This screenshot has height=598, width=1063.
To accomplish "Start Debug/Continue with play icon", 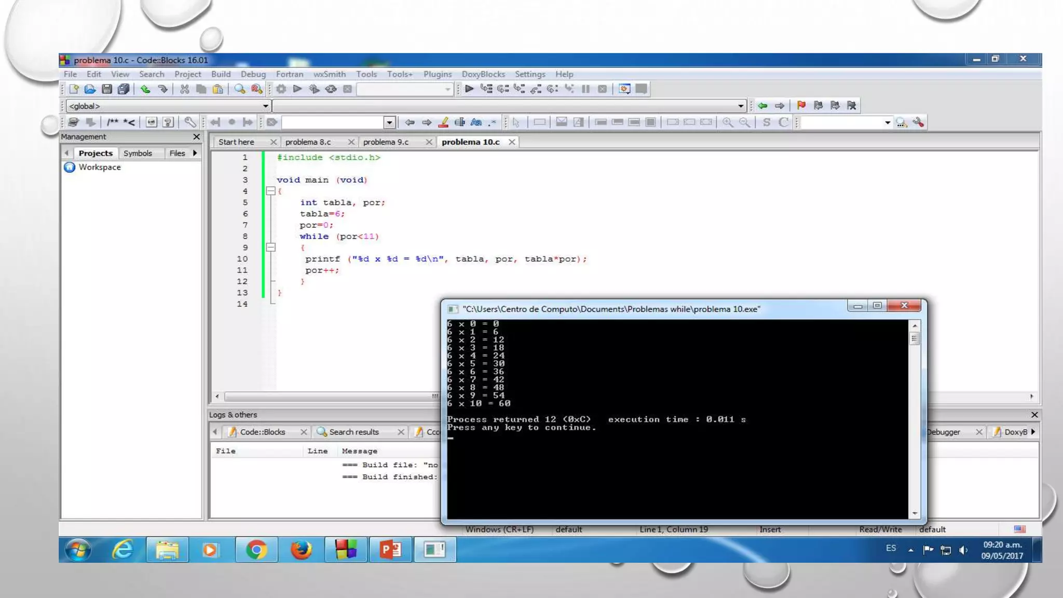I will tap(469, 89).
